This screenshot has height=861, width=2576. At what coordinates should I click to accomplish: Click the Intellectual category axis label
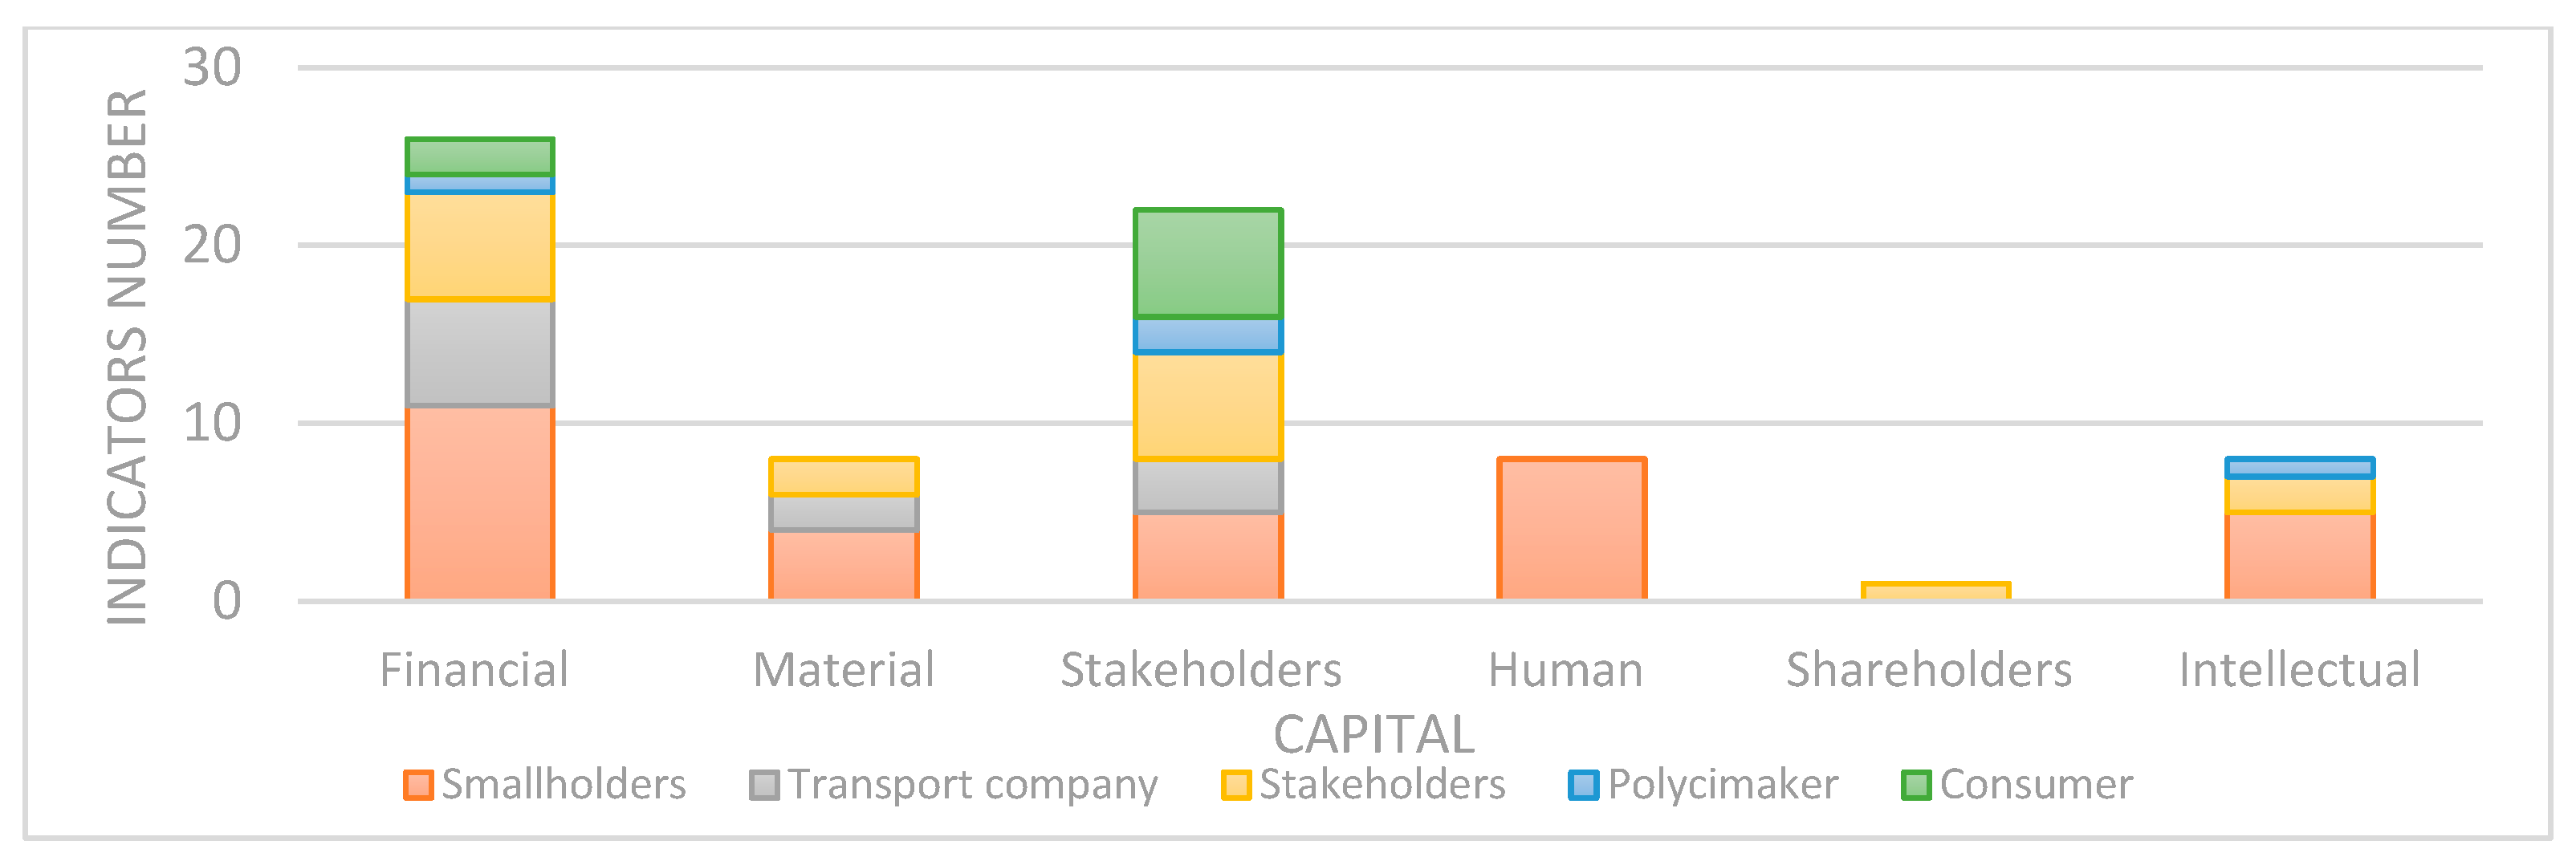coord(2299,670)
